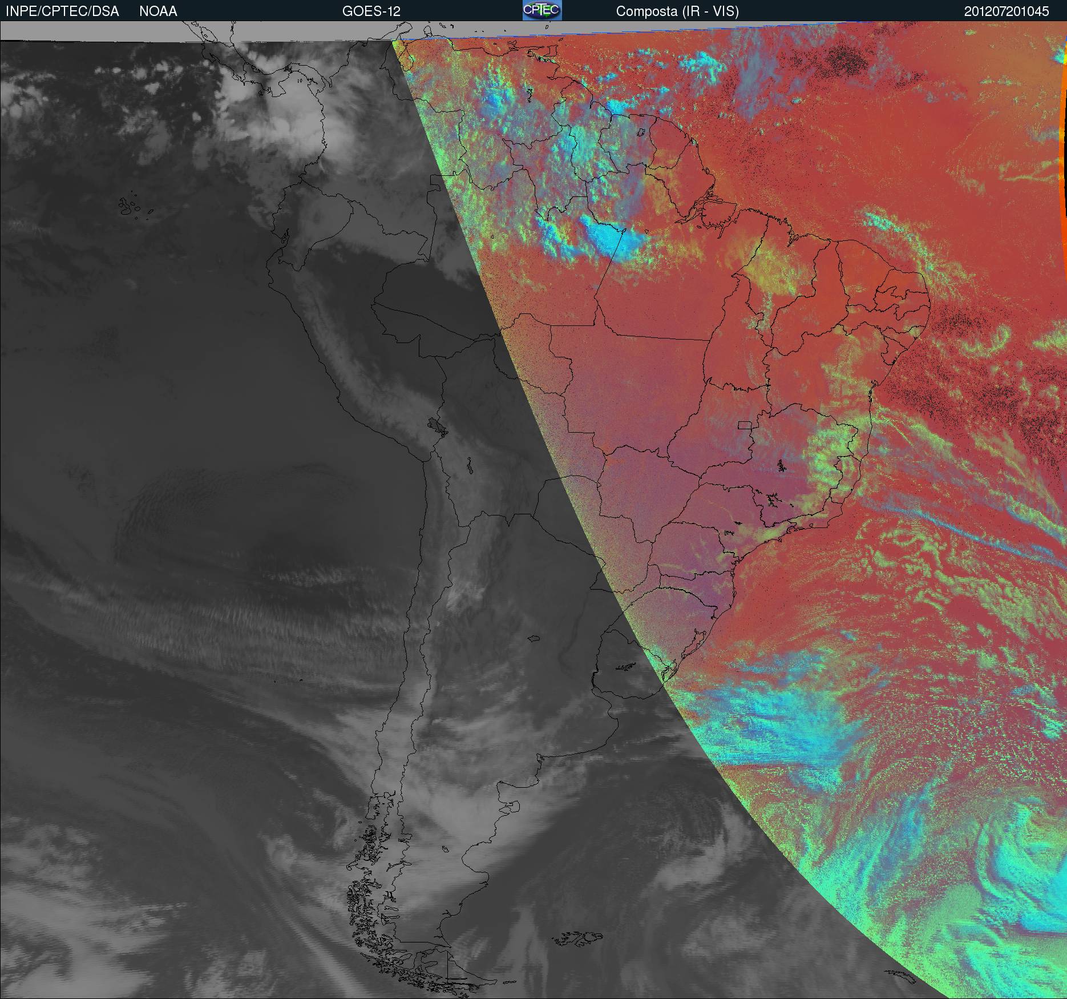Click the Composta (IR - VIS) title
This screenshot has height=999, width=1067.
click(677, 12)
